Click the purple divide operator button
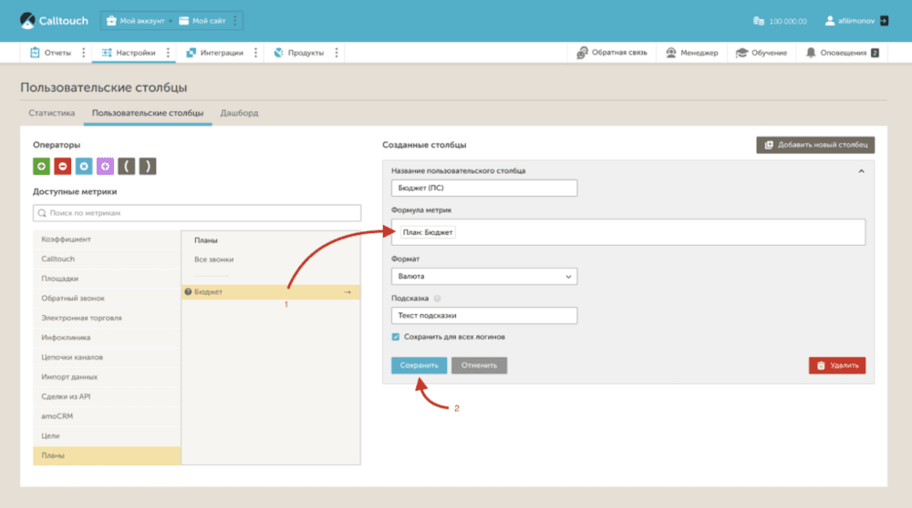Image resolution: width=912 pixels, height=508 pixels. point(105,167)
